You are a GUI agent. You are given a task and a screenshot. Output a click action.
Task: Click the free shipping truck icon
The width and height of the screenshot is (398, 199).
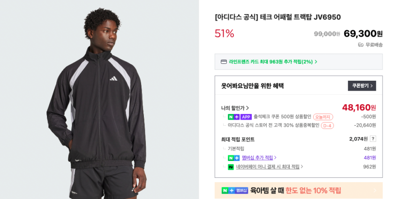(360, 45)
